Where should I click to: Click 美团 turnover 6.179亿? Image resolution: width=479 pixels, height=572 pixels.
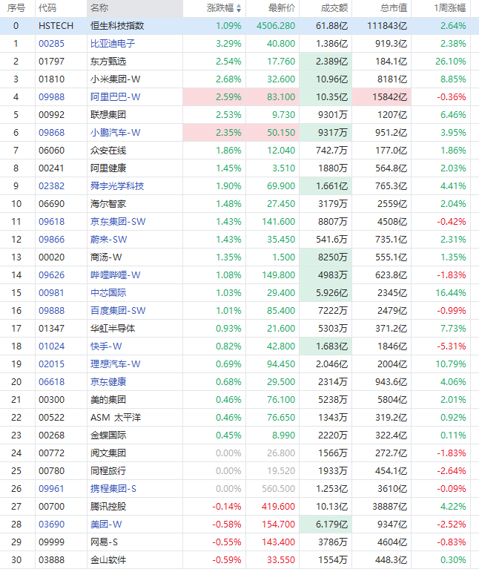[331, 525]
